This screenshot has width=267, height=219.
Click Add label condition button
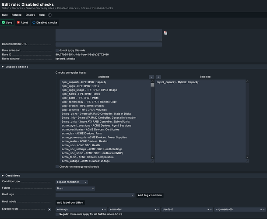(x=70, y=202)
